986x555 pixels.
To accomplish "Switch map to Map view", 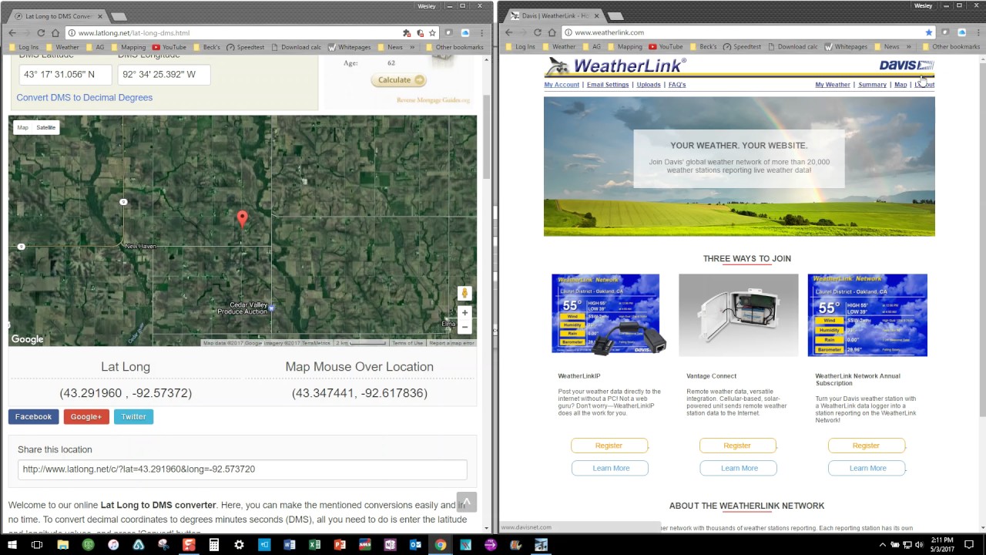I will click(x=22, y=127).
